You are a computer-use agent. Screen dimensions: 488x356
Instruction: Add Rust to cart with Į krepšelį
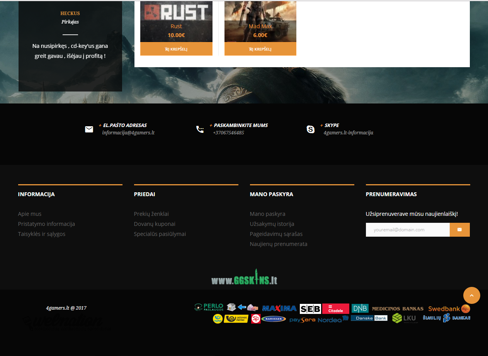point(176,49)
